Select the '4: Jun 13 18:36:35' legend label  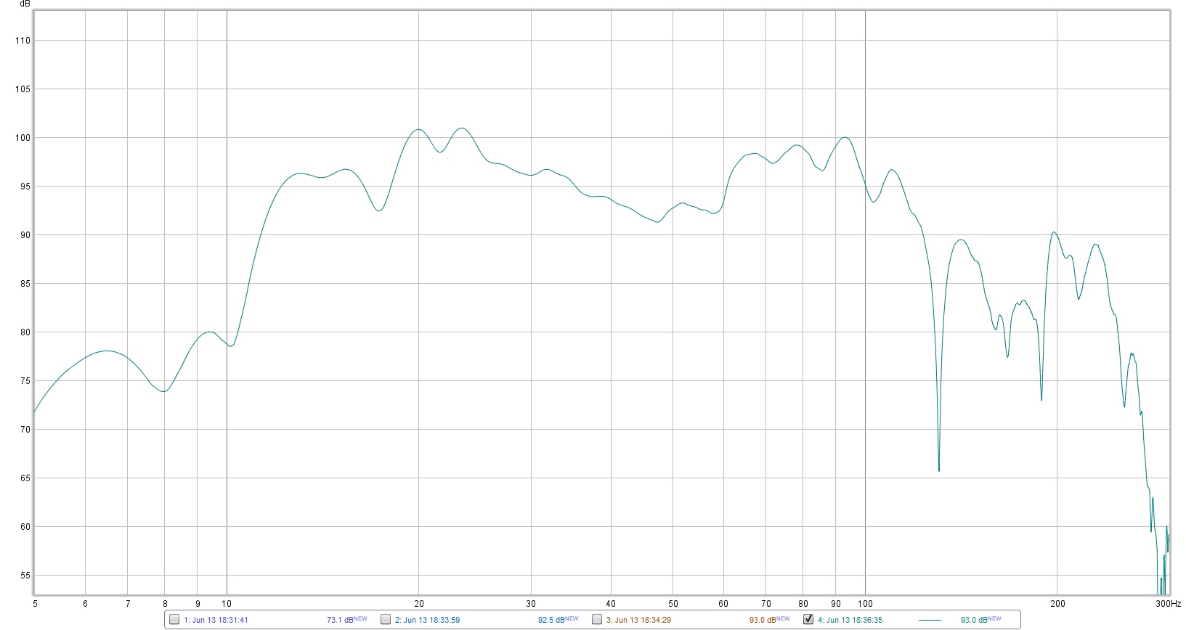[850, 620]
